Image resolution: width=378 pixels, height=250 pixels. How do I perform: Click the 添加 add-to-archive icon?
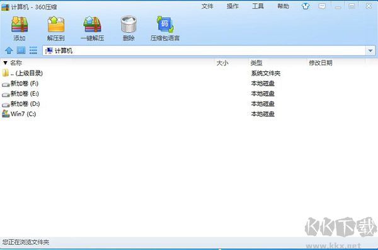pyautogui.click(x=20, y=24)
